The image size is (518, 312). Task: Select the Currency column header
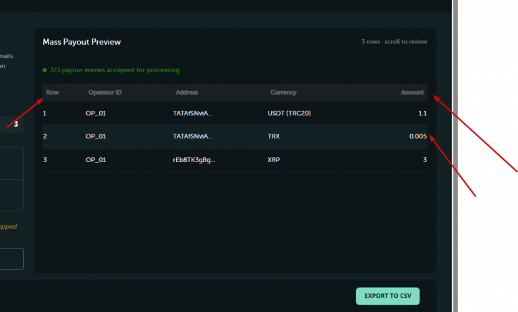tap(283, 93)
